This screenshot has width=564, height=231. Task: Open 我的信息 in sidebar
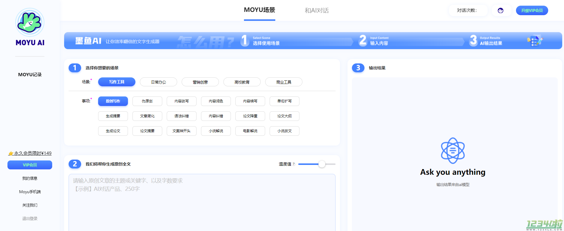pyautogui.click(x=30, y=178)
